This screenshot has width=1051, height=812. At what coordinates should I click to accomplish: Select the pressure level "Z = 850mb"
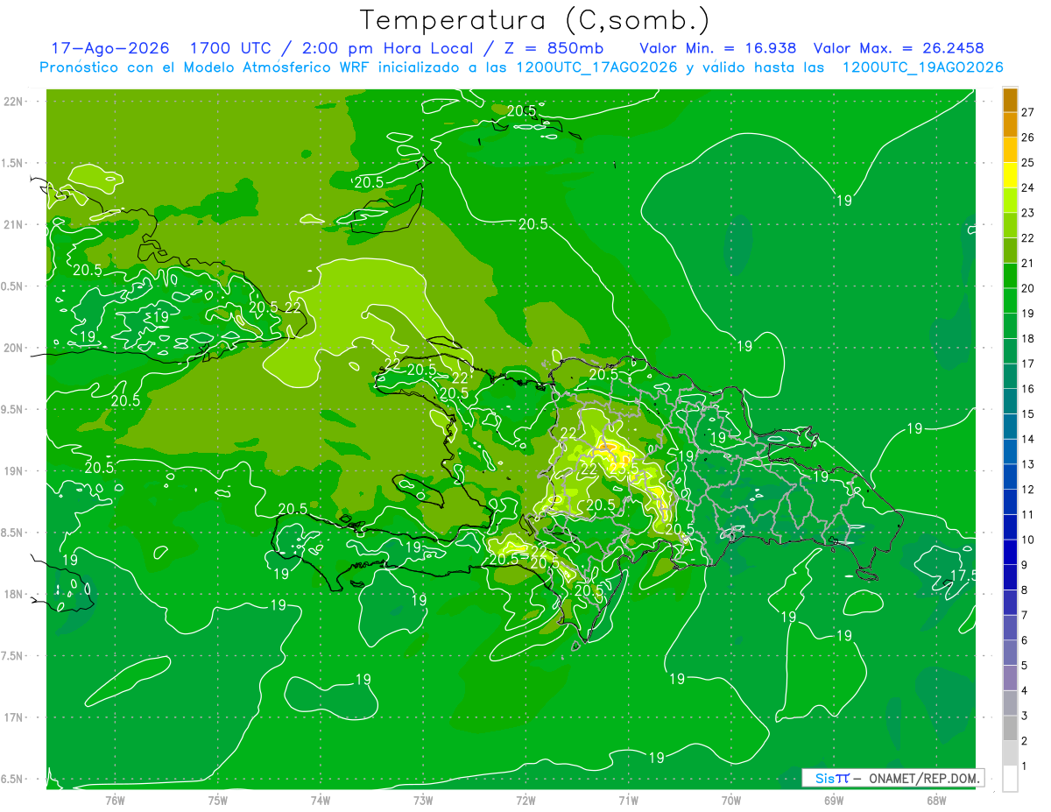coord(549,48)
